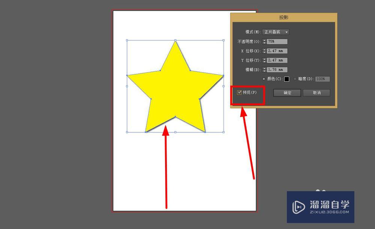
Task: Open the 模式 blend mode dropdown
Action: pos(276,32)
